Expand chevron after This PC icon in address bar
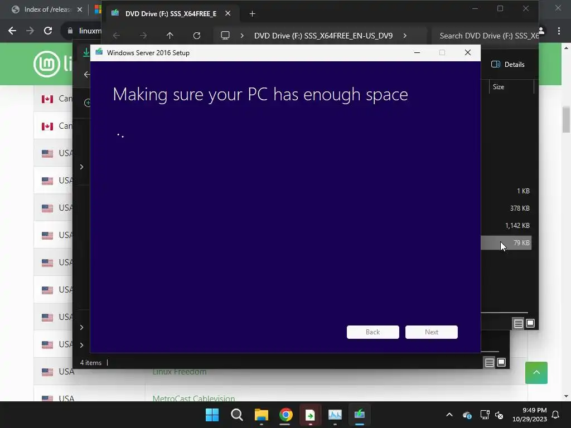This screenshot has width=571, height=428. pyautogui.click(x=242, y=36)
